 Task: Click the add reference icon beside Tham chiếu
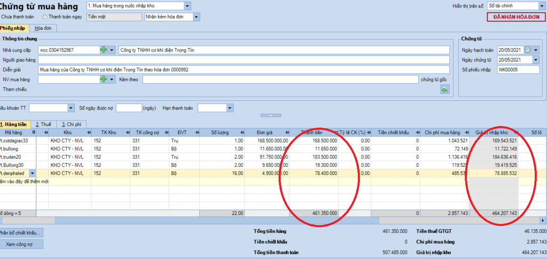coord(444,90)
